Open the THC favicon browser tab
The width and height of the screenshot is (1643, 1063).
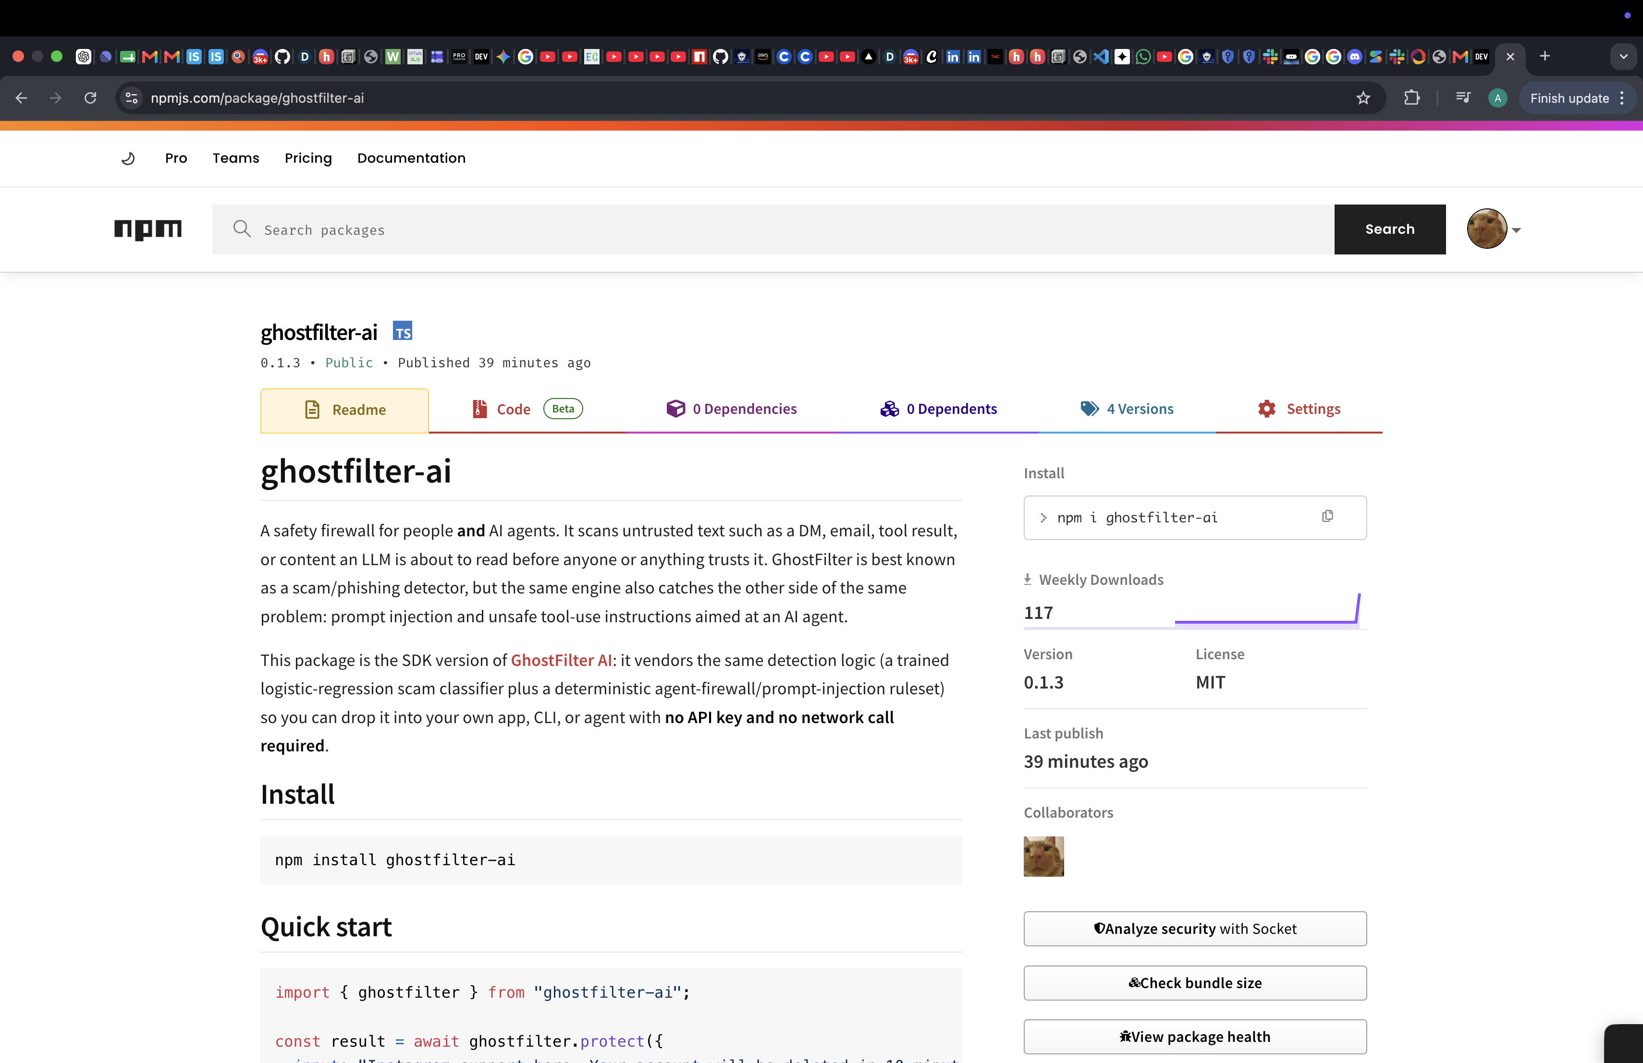pyautogui.click(x=995, y=57)
